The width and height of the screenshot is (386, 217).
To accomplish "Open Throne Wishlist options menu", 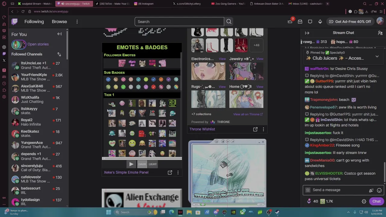I will click(x=263, y=129).
